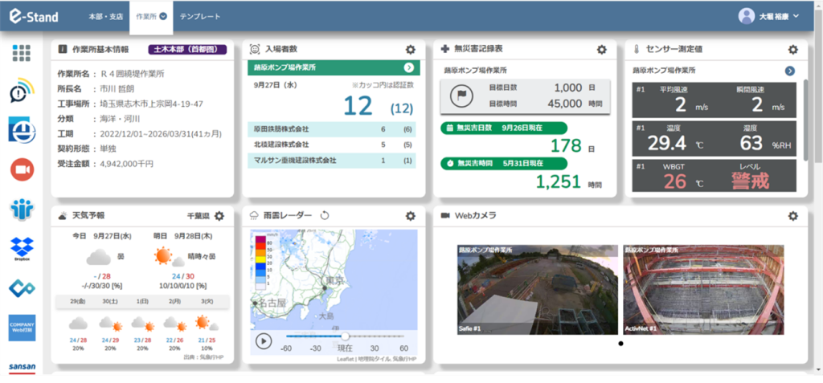Click the refresh icon beside 雨雲レーダー
823x383 pixels.
coord(325,216)
